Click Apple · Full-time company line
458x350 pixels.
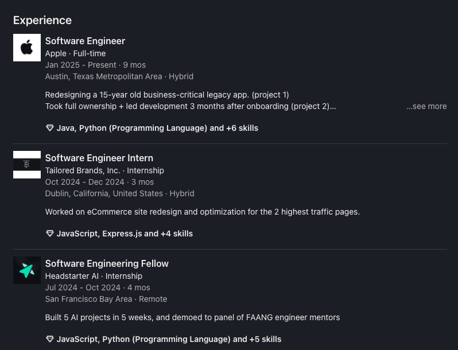point(75,53)
